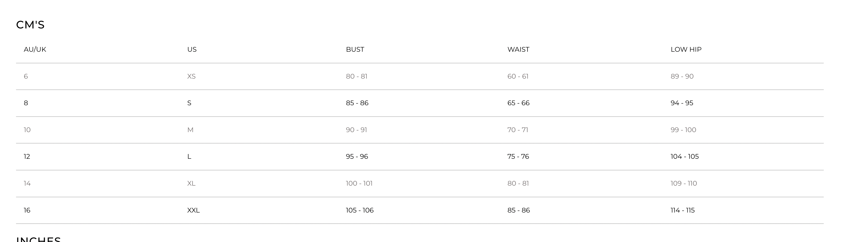Click the WAIST column header
The image size is (846, 242).
point(518,50)
